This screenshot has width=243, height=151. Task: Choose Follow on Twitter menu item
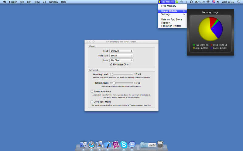(x=172, y=26)
